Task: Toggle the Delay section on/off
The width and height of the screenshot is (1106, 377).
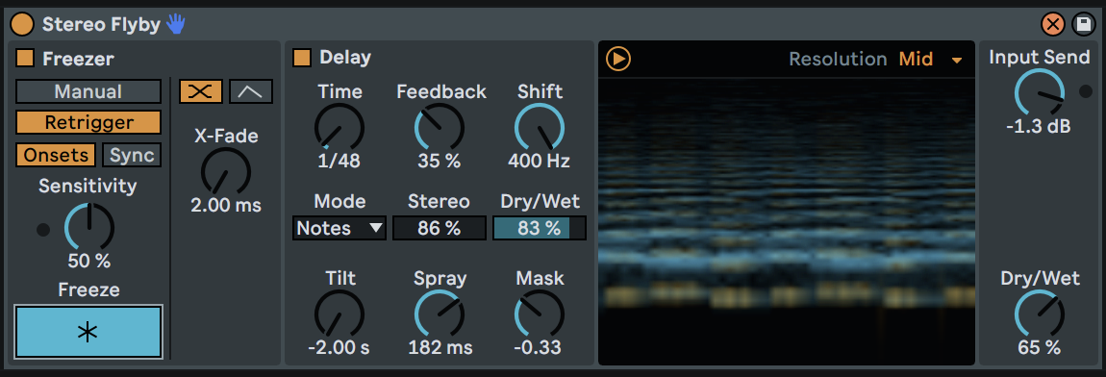Action: (302, 57)
